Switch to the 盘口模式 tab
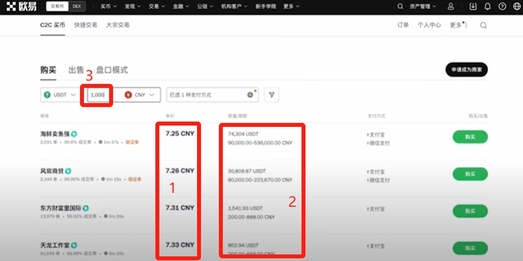Image resolution: width=523 pixels, height=261 pixels. [112, 70]
